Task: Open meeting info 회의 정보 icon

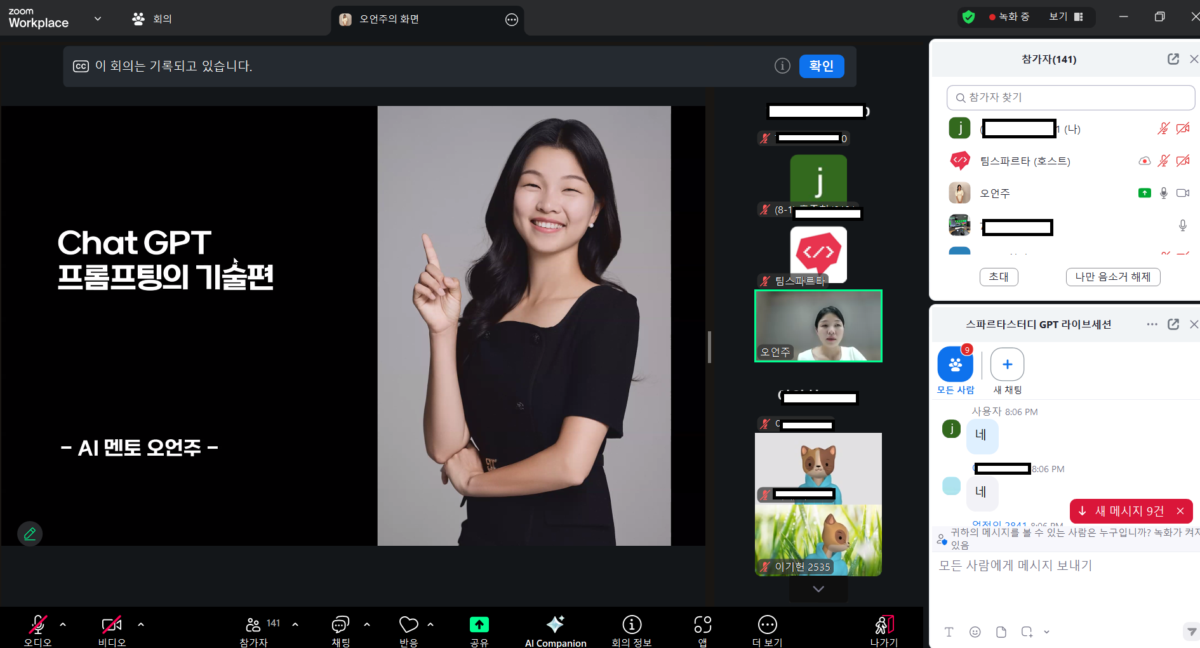Action: coord(632,625)
